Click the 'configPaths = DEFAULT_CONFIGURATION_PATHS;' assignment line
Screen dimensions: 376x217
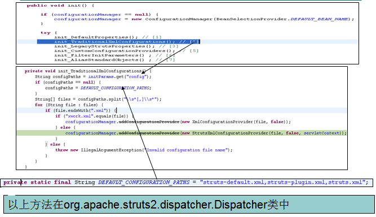(98, 88)
